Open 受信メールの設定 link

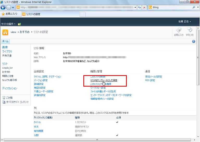point(154,77)
